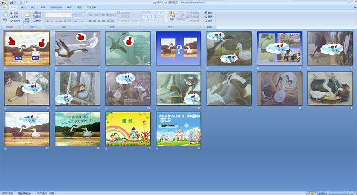Viewport: 357px width, 195px height.
Task: Select slide 18 thumbnail with castle
Action: 178,129
